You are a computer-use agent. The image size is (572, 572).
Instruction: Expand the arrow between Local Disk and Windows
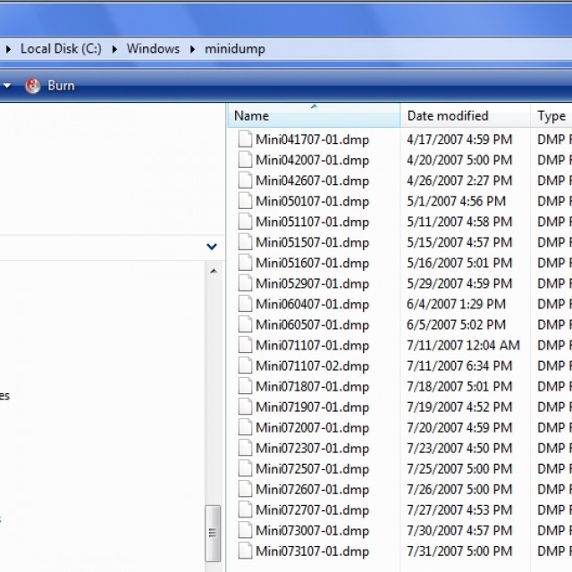[x=115, y=49]
